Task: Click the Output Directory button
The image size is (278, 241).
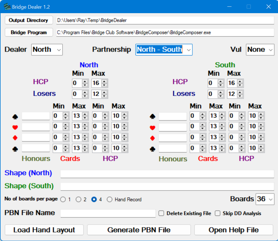Action: pos(28,20)
